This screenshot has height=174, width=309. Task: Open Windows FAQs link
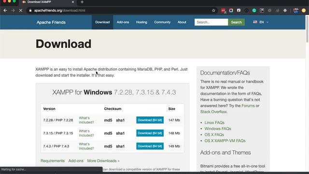(x=218, y=129)
